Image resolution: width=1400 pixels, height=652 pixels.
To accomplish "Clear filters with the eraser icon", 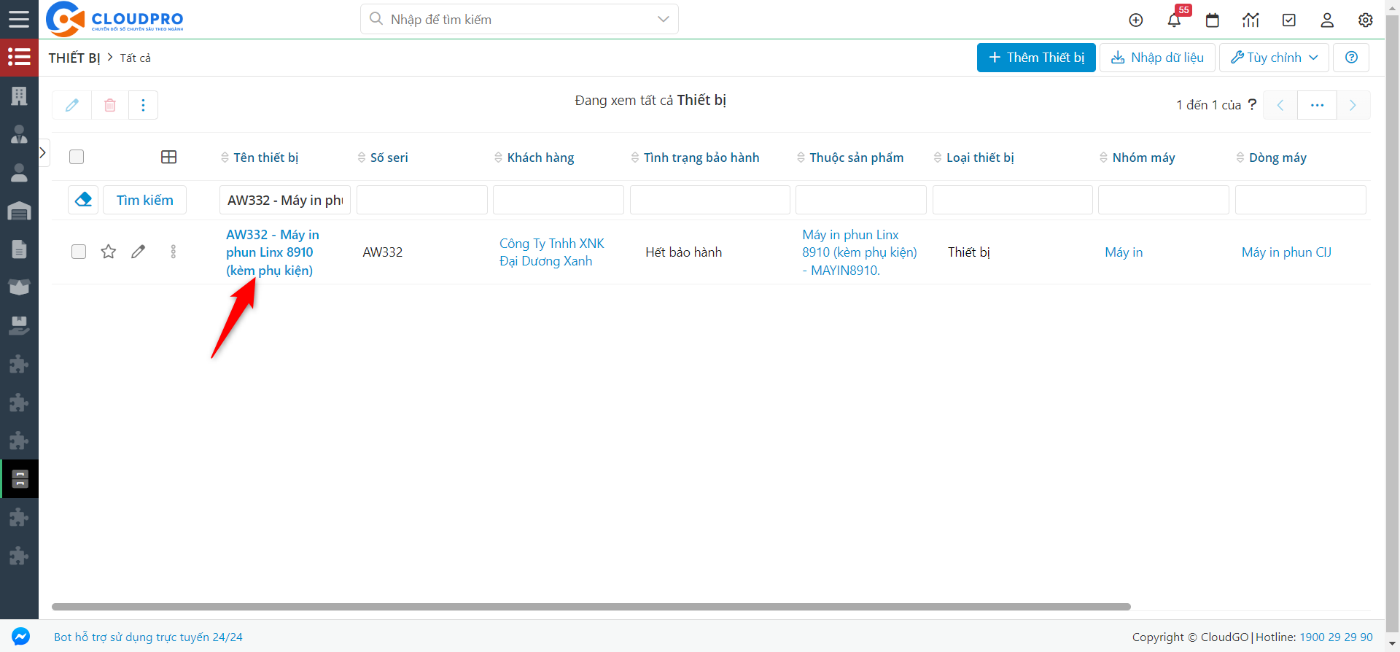I will pos(83,200).
